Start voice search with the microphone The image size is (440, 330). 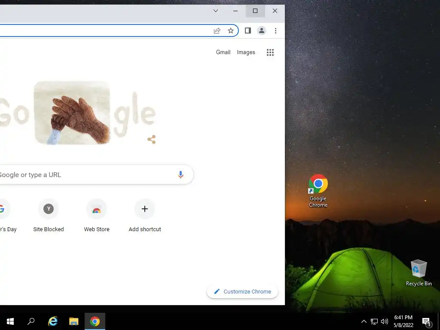[181, 174]
